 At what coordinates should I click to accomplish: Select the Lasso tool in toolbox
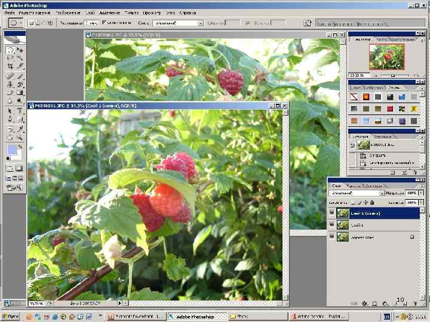(10, 58)
